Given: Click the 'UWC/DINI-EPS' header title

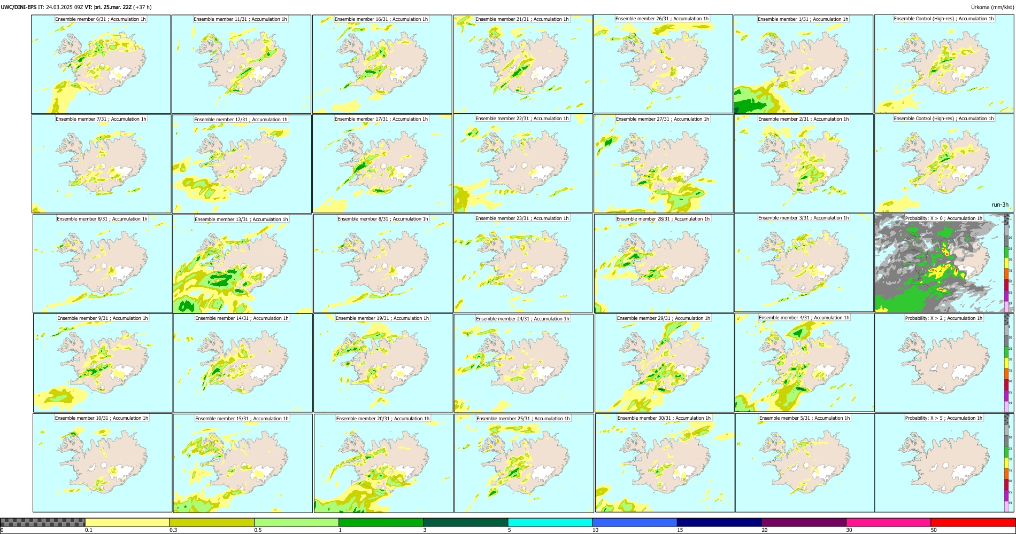Looking at the screenshot, I should point(19,7).
